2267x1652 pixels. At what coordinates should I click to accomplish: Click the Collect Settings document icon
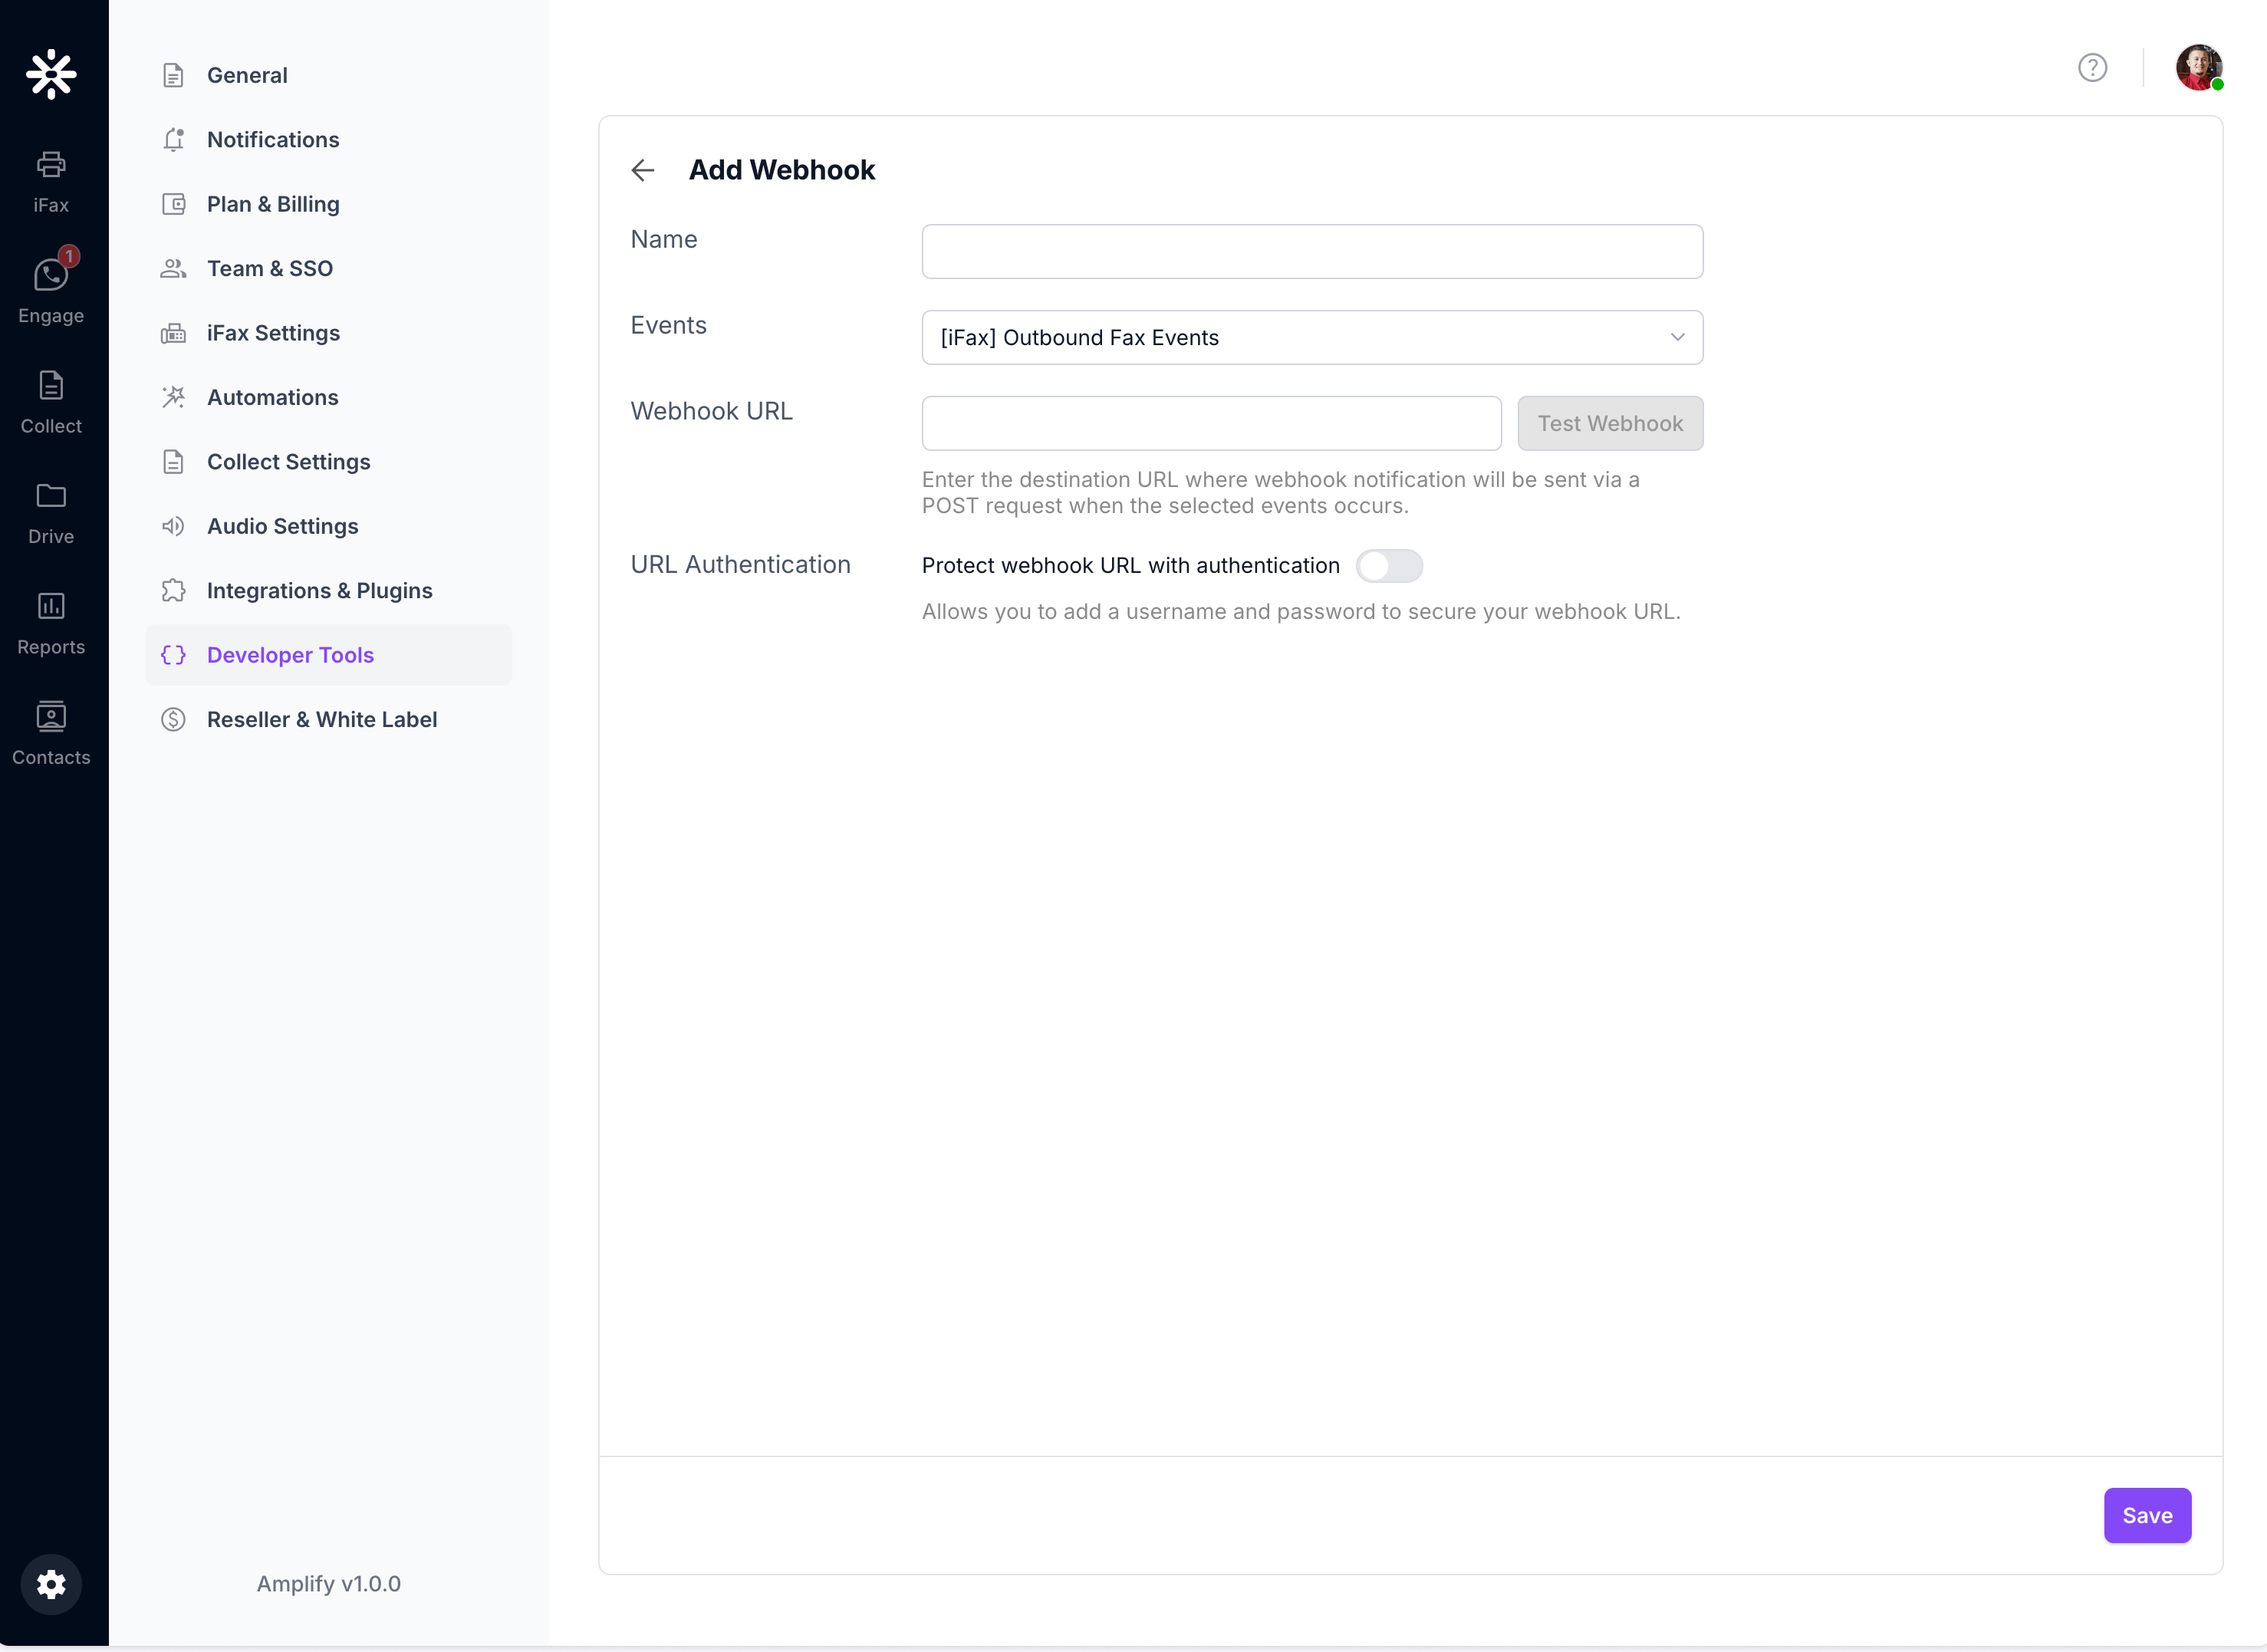pos(173,462)
